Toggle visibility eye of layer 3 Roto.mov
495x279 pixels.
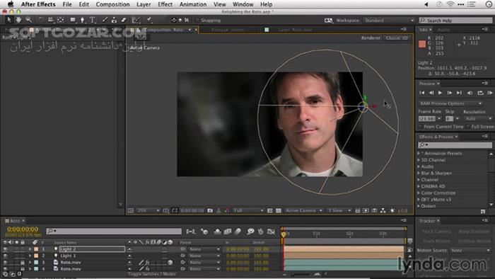[x=5, y=262]
